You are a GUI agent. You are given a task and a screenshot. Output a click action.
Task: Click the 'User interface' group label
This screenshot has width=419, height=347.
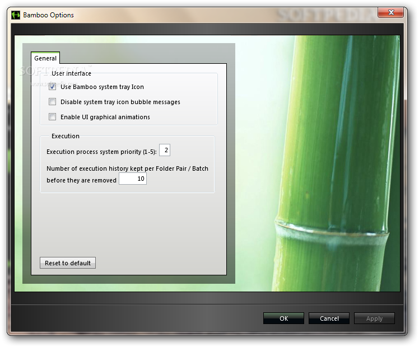(x=71, y=73)
